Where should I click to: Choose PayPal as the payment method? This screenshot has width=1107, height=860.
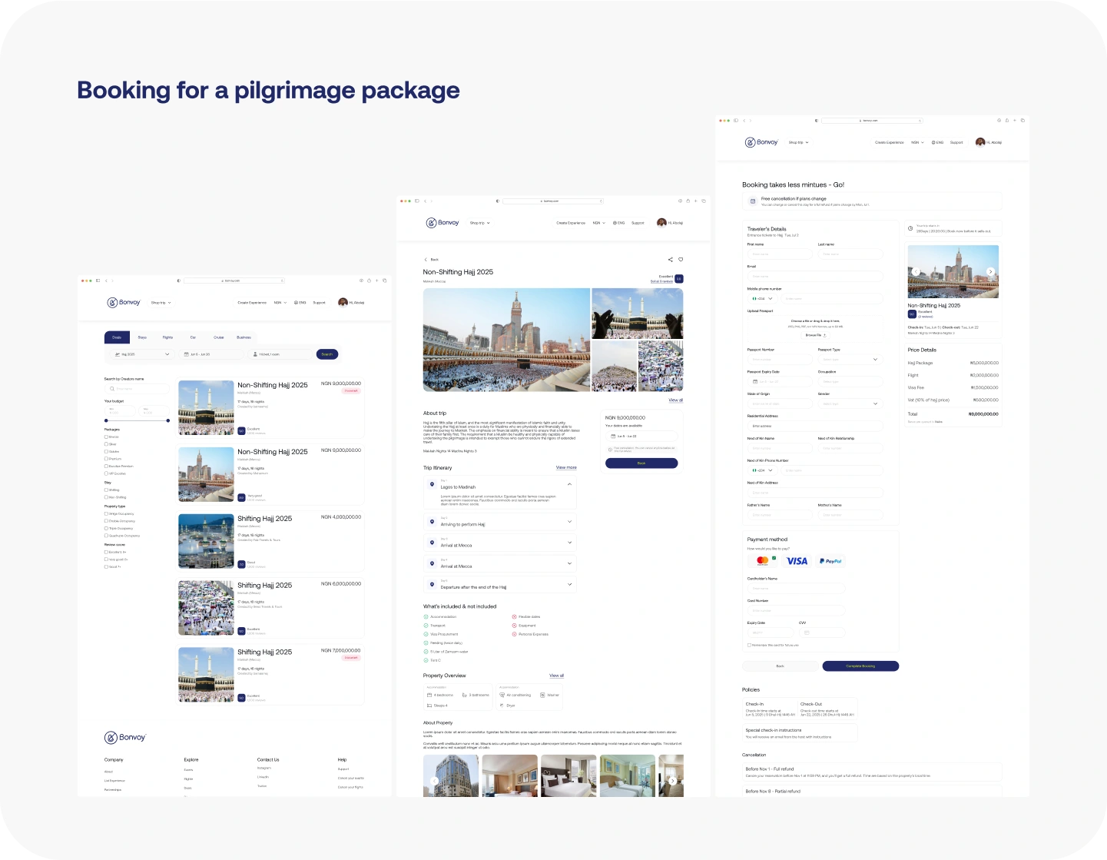pyautogui.click(x=830, y=561)
